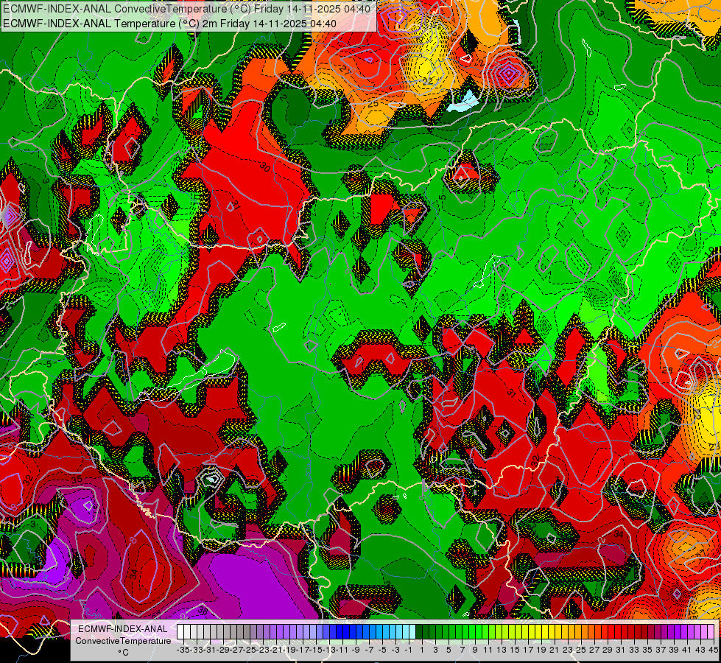Select the white swatch at scale start
Image resolution: width=721 pixels, height=663 pixels.
(x=180, y=631)
